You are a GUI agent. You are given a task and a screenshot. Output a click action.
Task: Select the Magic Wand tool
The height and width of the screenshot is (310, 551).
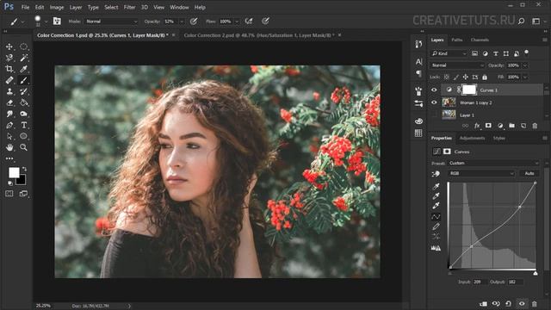click(x=23, y=58)
